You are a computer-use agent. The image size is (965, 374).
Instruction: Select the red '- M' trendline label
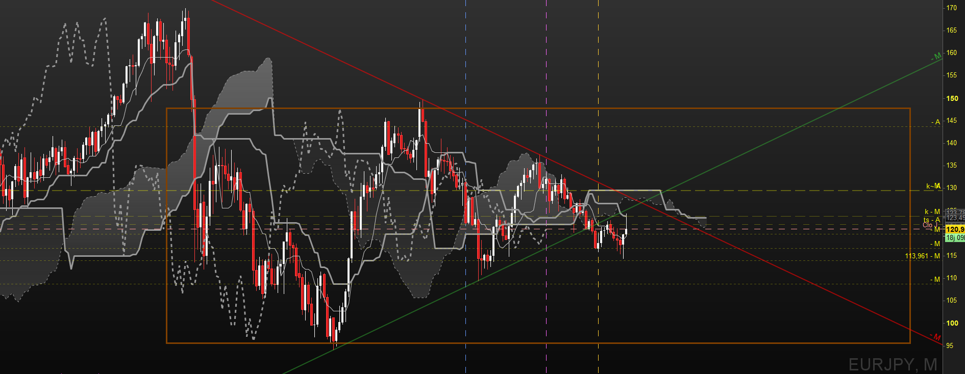click(x=935, y=337)
